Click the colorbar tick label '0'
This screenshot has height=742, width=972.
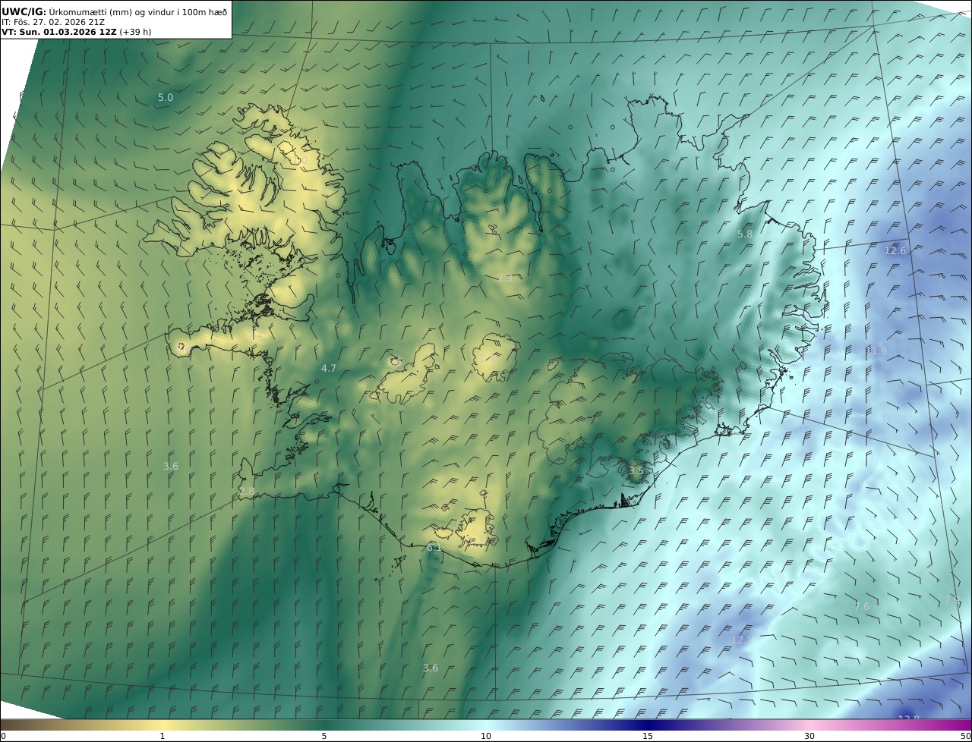coord(3,736)
